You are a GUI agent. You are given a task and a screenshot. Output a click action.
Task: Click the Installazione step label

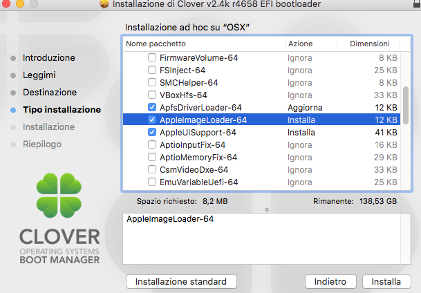48,126
